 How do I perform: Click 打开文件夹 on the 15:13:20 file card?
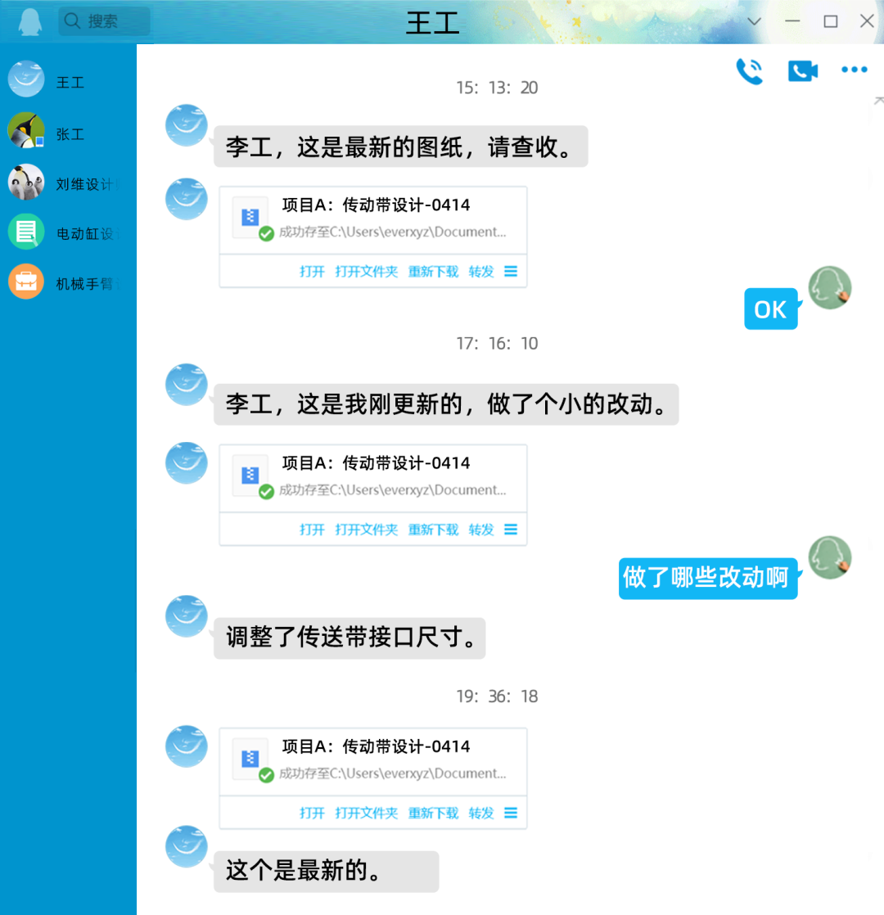coord(366,272)
